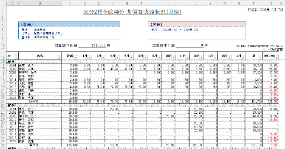
Task: Click the 2025年10月時点プラン cell
Action: point(48,33)
